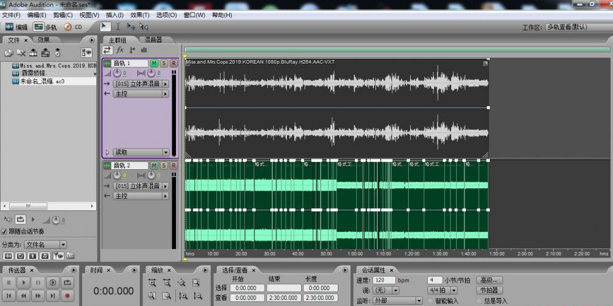Switch to Multitrack (多轨) view
Viewport: 613px width, 306px height.
click(x=45, y=27)
